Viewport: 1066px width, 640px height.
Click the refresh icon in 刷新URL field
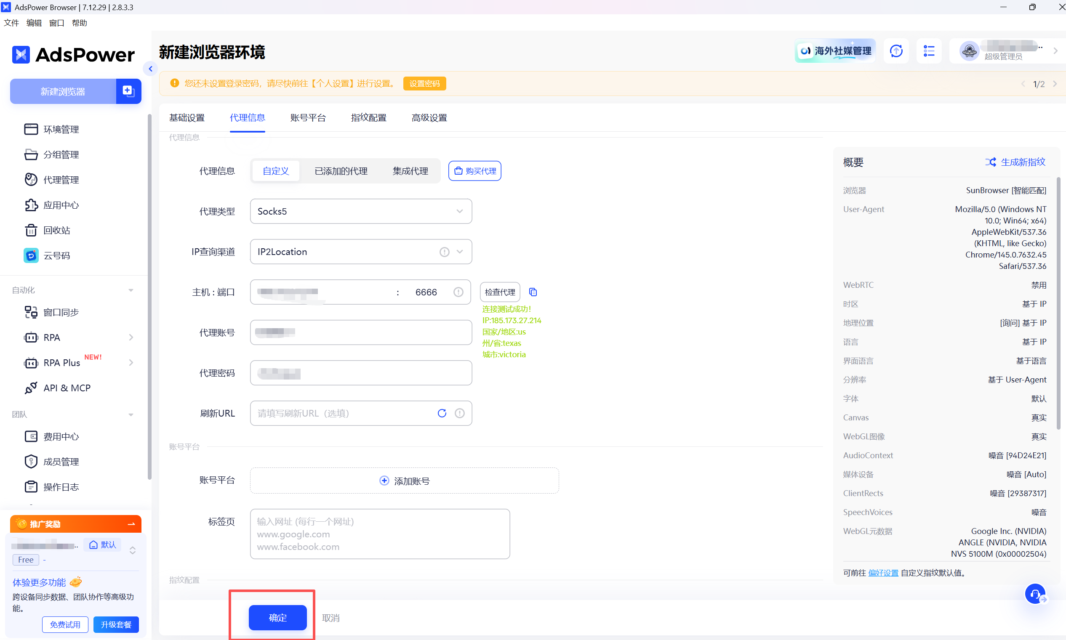pyautogui.click(x=442, y=413)
